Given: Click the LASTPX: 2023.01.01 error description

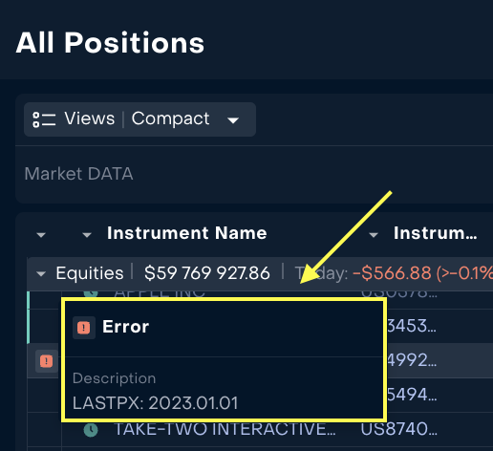Looking at the screenshot, I should click(156, 403).
